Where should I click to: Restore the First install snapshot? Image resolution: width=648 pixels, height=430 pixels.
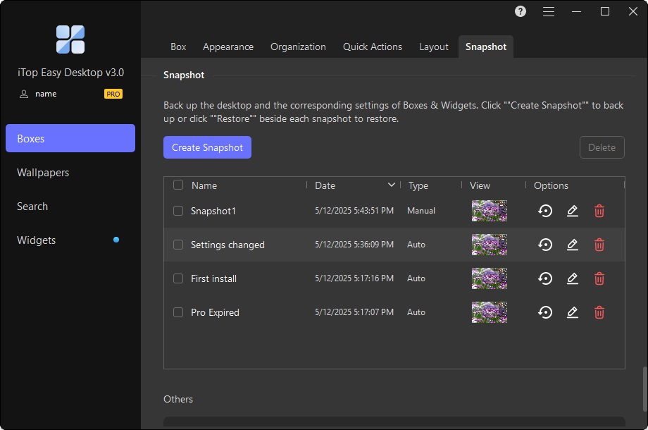coord(545,278)
